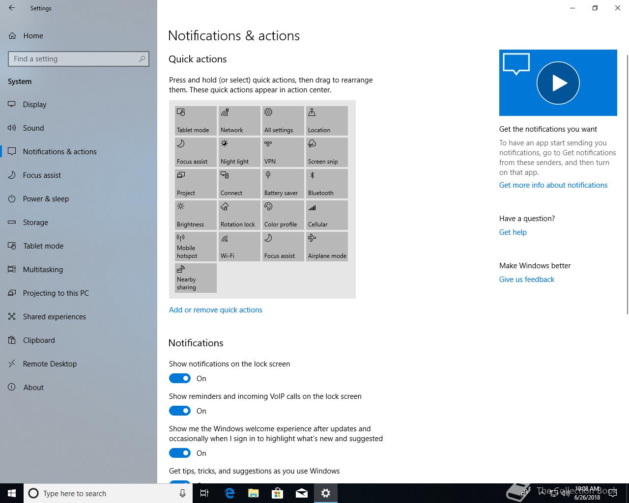629x503 pixels.
Task: Click the volume icon in system tray
Action: (565, 493)
